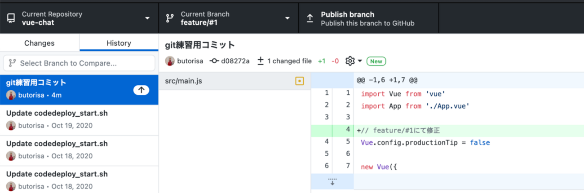
Task: Switch to the History tab
Action: tap(119, 43)
